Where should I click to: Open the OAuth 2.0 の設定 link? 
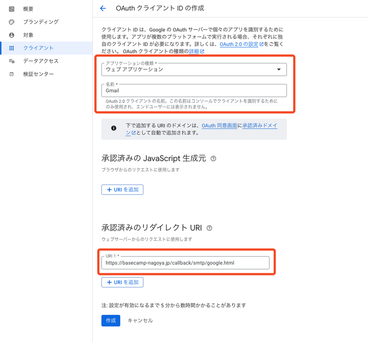(239, 44)
